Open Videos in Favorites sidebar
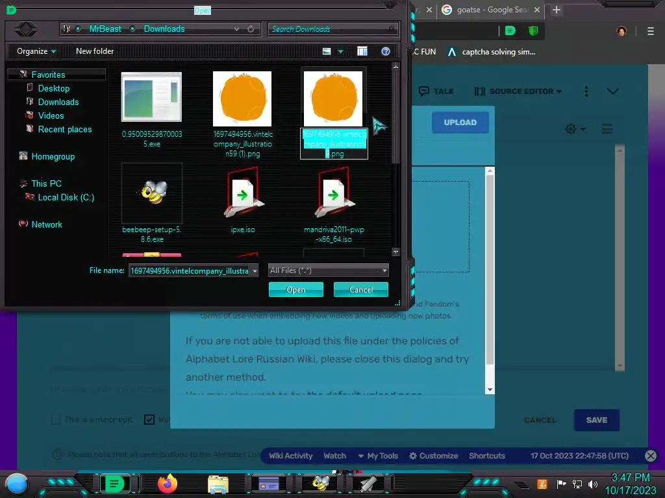 point(51,115)
